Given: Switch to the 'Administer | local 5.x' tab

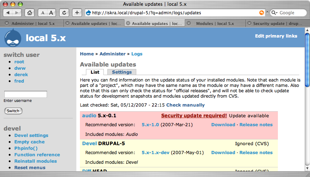Looking at the screenshot, I should point(33,23).
